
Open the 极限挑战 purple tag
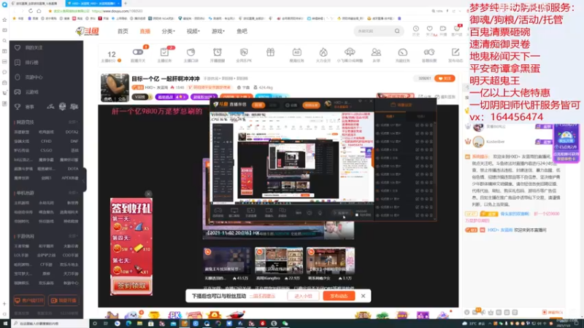tap(172, 97)
